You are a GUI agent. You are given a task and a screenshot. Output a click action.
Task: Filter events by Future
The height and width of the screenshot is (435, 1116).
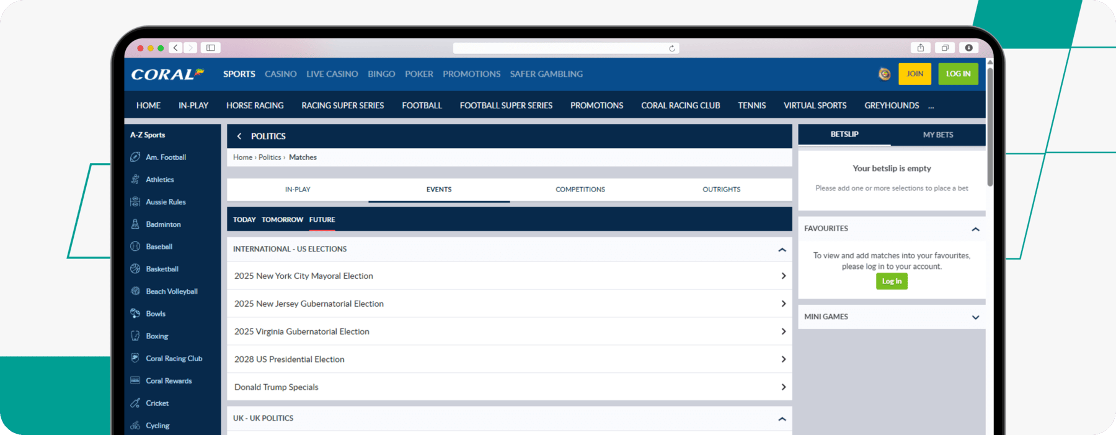(322, 219)
